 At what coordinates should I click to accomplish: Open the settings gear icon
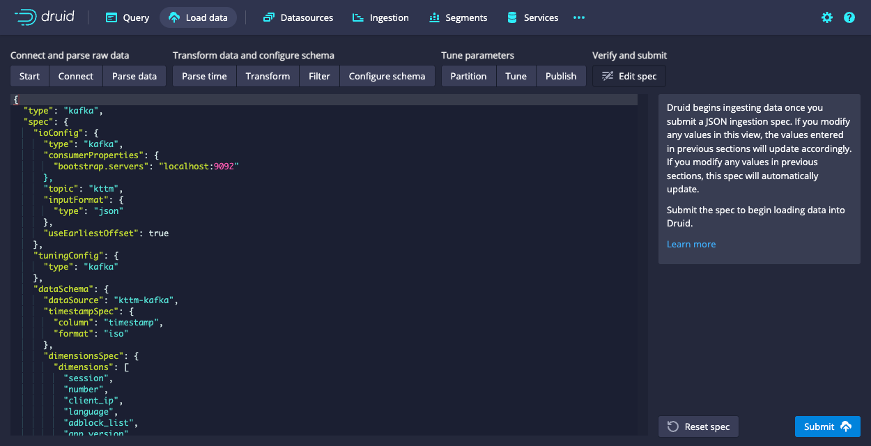(826, 17)
